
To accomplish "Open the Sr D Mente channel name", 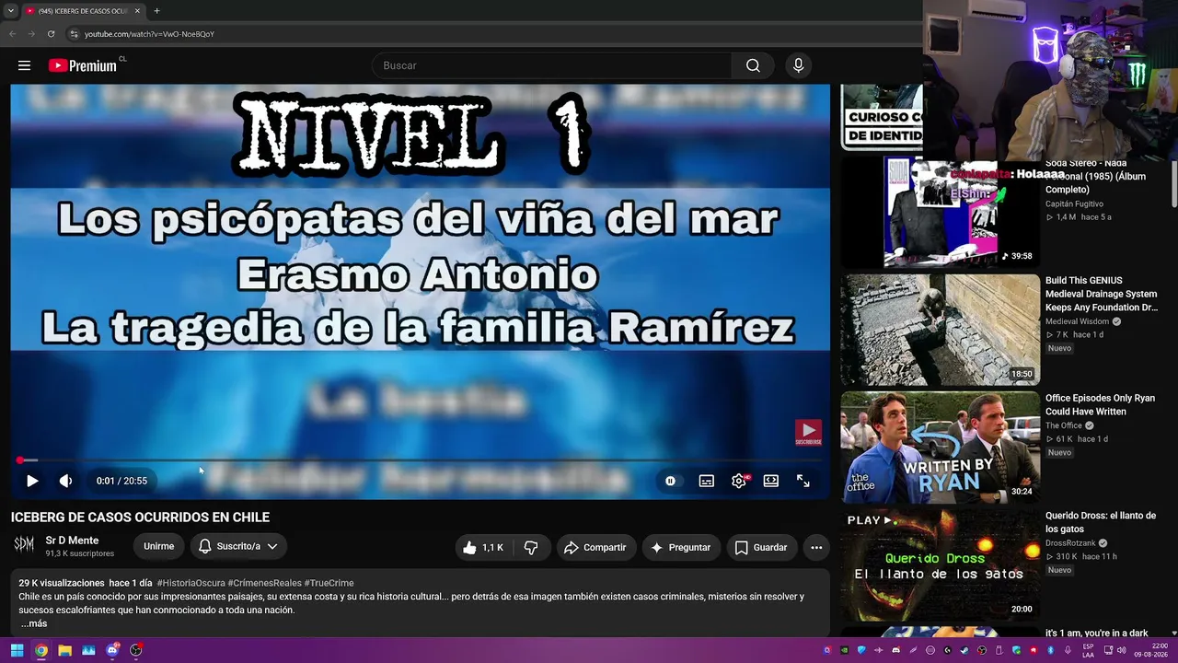I will (x=72, y=541).
